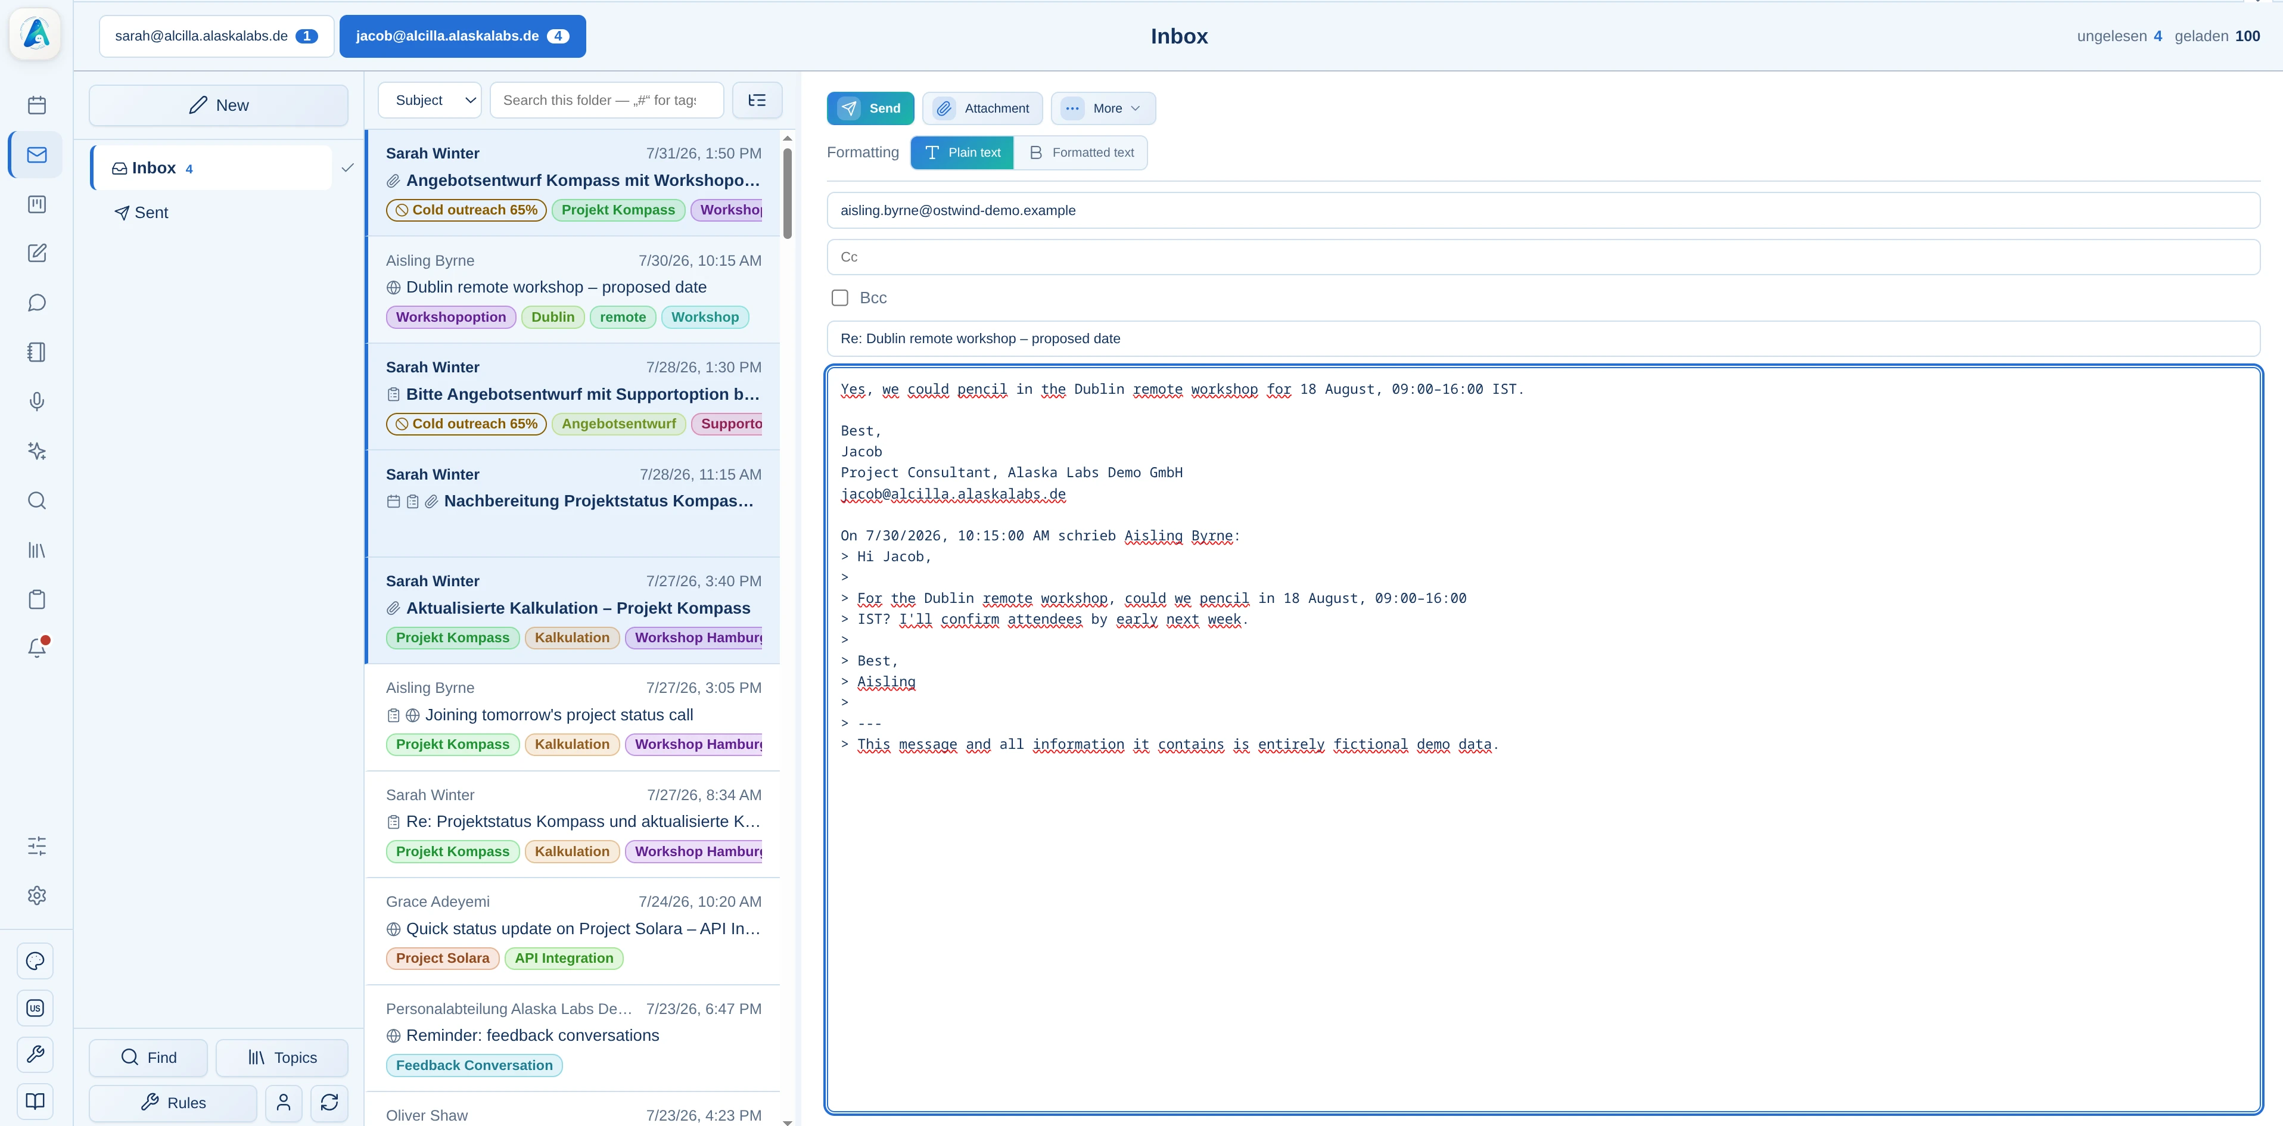2283x1126 pixels.
Task: Open email Joining tomorrow's project status call
Action: 573,717
